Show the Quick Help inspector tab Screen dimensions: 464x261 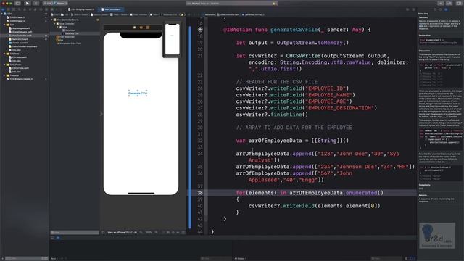(446, 9)
